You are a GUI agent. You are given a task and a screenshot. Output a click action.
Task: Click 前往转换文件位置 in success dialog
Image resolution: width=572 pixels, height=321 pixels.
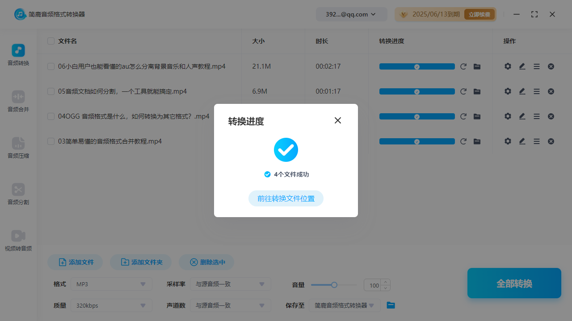[286, 198]
